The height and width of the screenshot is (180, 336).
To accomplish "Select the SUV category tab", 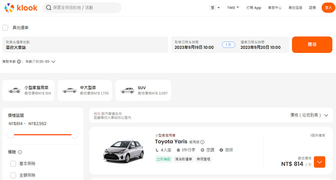I will click(143, 90).
